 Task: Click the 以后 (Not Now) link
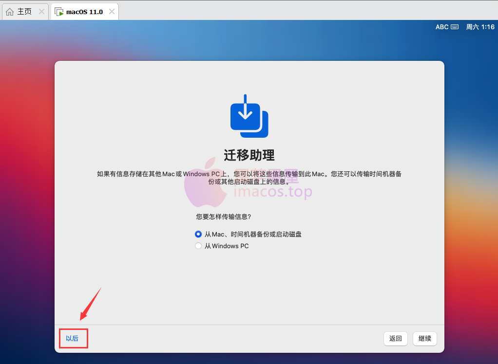tap(72, 338)
